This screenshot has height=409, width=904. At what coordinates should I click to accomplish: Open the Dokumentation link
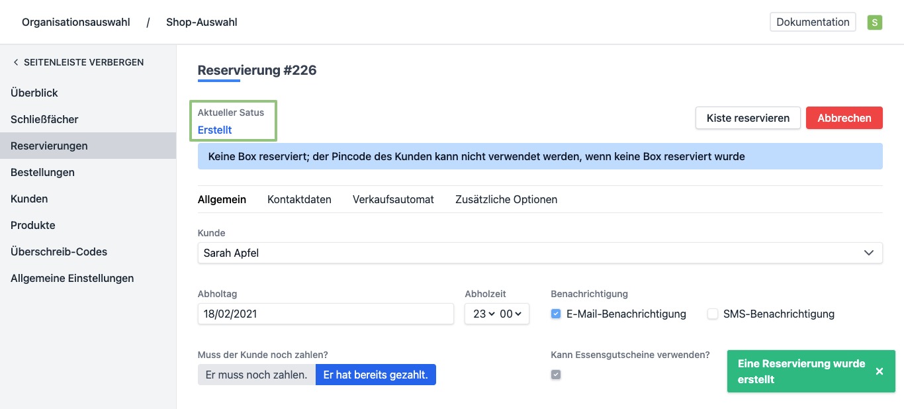coord(813,22)
